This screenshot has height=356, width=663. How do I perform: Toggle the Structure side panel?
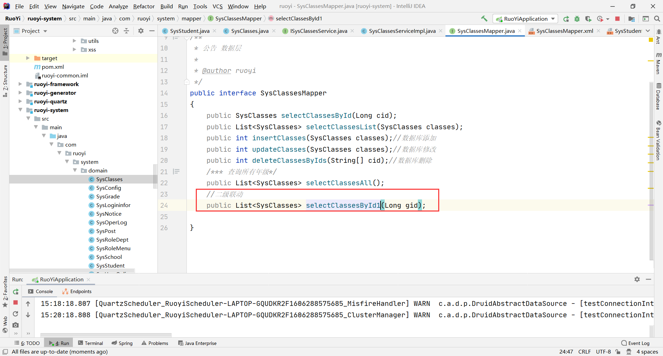(x=5, y=80)
